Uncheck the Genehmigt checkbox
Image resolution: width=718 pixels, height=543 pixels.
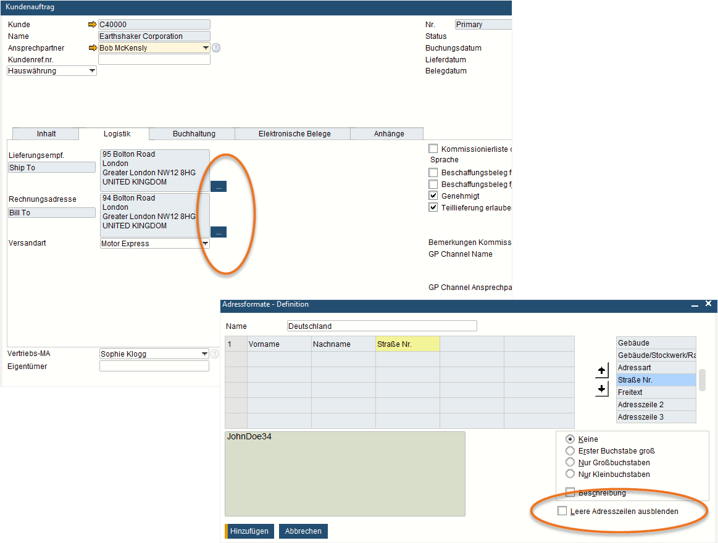[x=433, y=195]
